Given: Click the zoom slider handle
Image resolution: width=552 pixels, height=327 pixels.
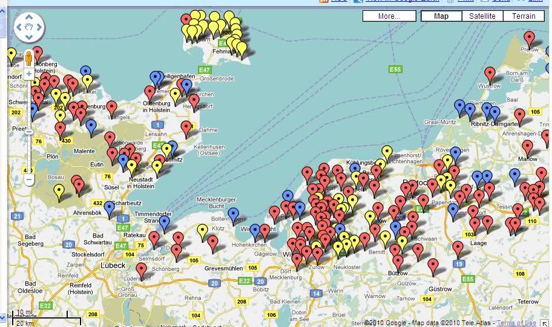Looking at the screenshot, I should pyautogui.click(x=29, y=132).
